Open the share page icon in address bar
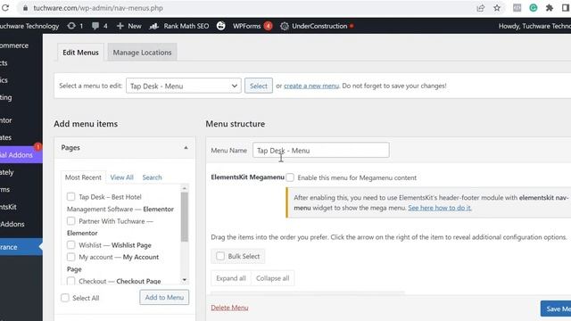571x321 pixels. tap(480, 8)
